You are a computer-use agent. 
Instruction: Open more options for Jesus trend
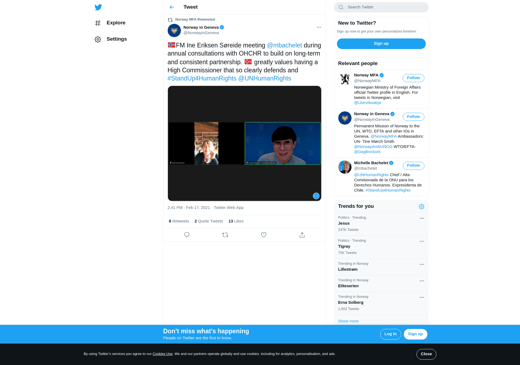pyautogui.click(x=422, y=218)
